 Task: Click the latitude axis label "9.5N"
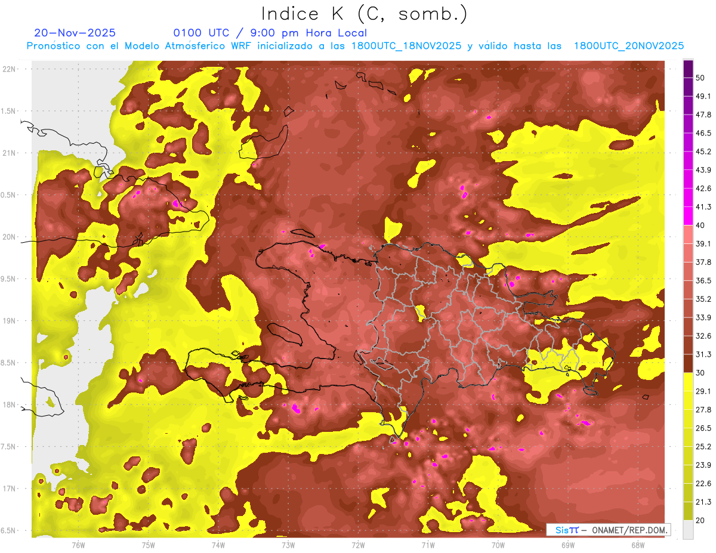(x=8, y=279)
